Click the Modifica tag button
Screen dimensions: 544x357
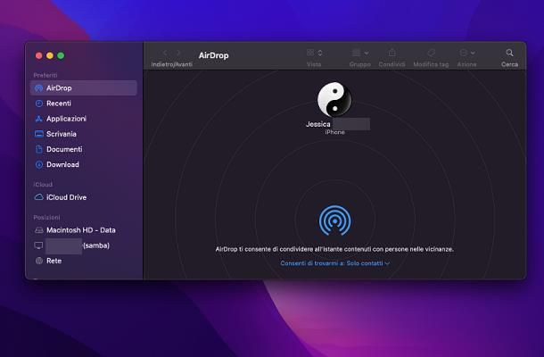tap(431, 53)
